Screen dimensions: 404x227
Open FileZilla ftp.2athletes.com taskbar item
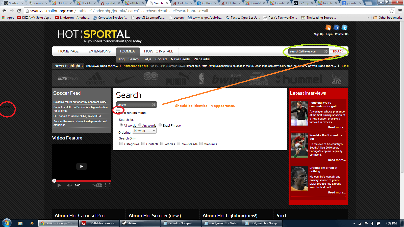point(99,223)
